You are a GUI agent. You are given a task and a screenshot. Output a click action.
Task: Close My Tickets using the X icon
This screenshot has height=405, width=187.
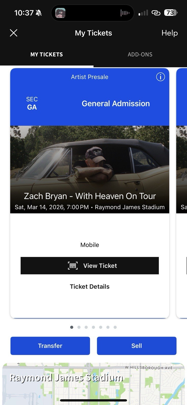point(13,33)
